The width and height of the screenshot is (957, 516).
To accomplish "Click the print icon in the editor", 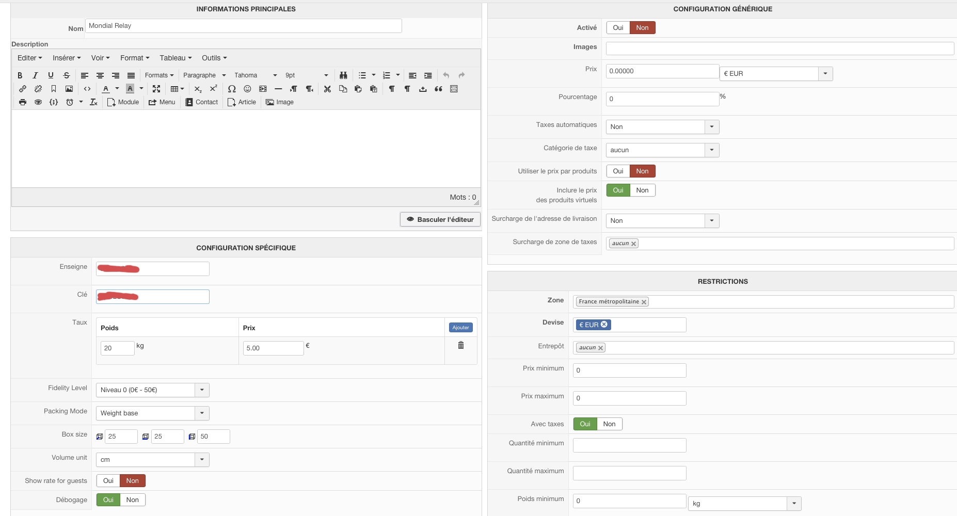I will (x=23, y=102).
